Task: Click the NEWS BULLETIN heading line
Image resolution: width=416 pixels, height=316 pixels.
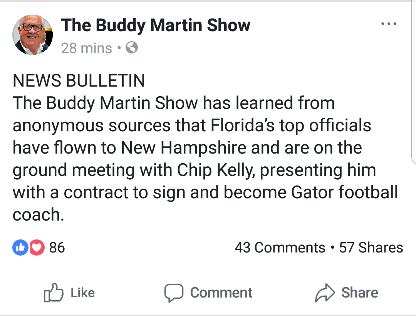Action: pyautogui.click(x=79, y=81)
